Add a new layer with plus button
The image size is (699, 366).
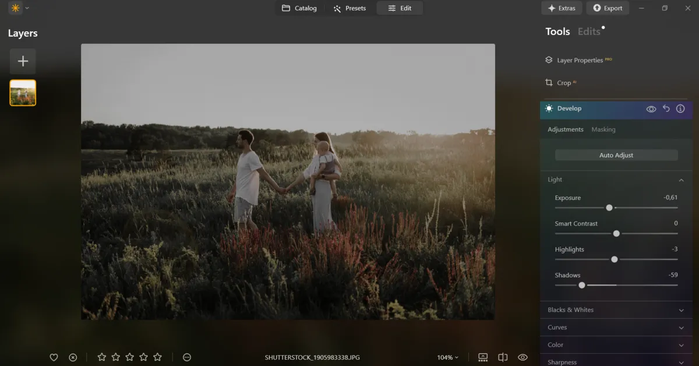23,61
